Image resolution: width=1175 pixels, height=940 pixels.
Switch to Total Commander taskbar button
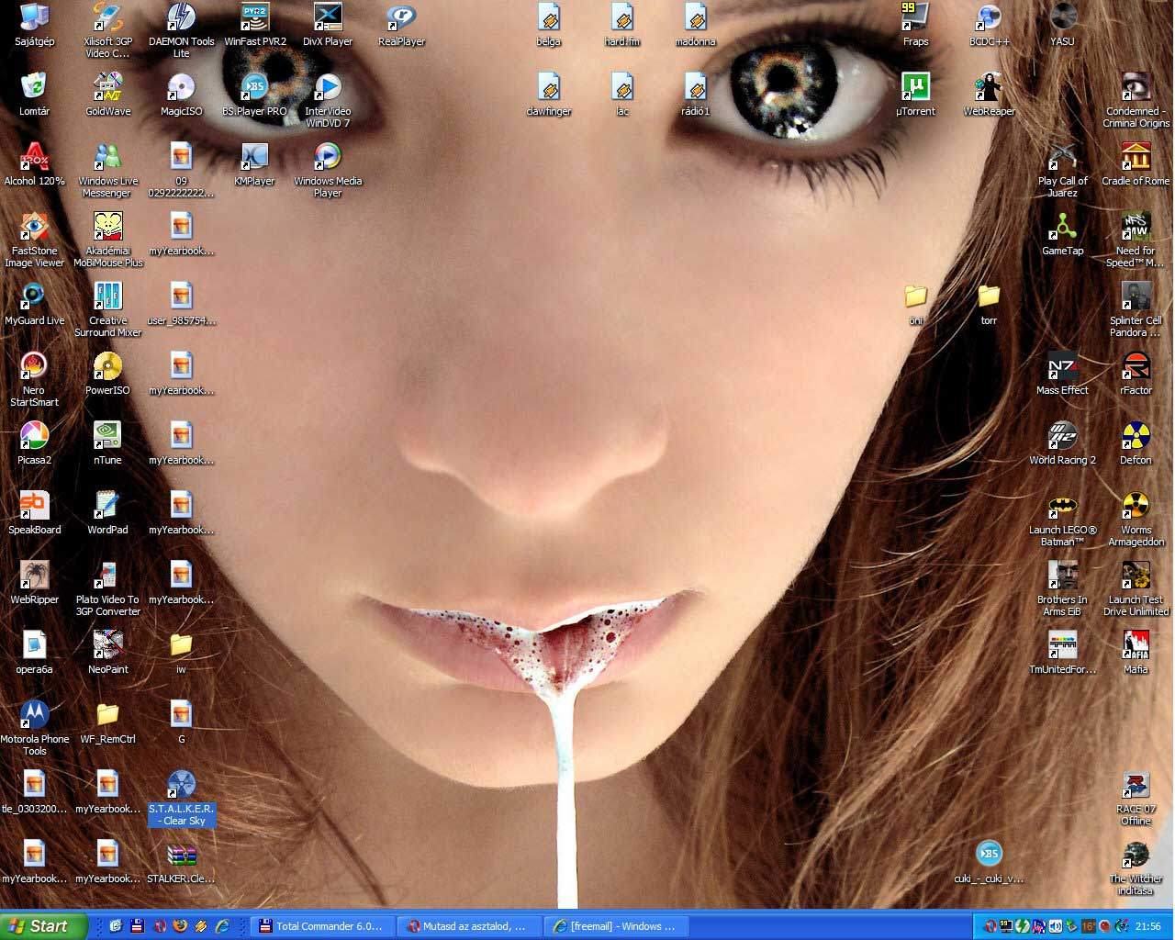tap(324, 926)
